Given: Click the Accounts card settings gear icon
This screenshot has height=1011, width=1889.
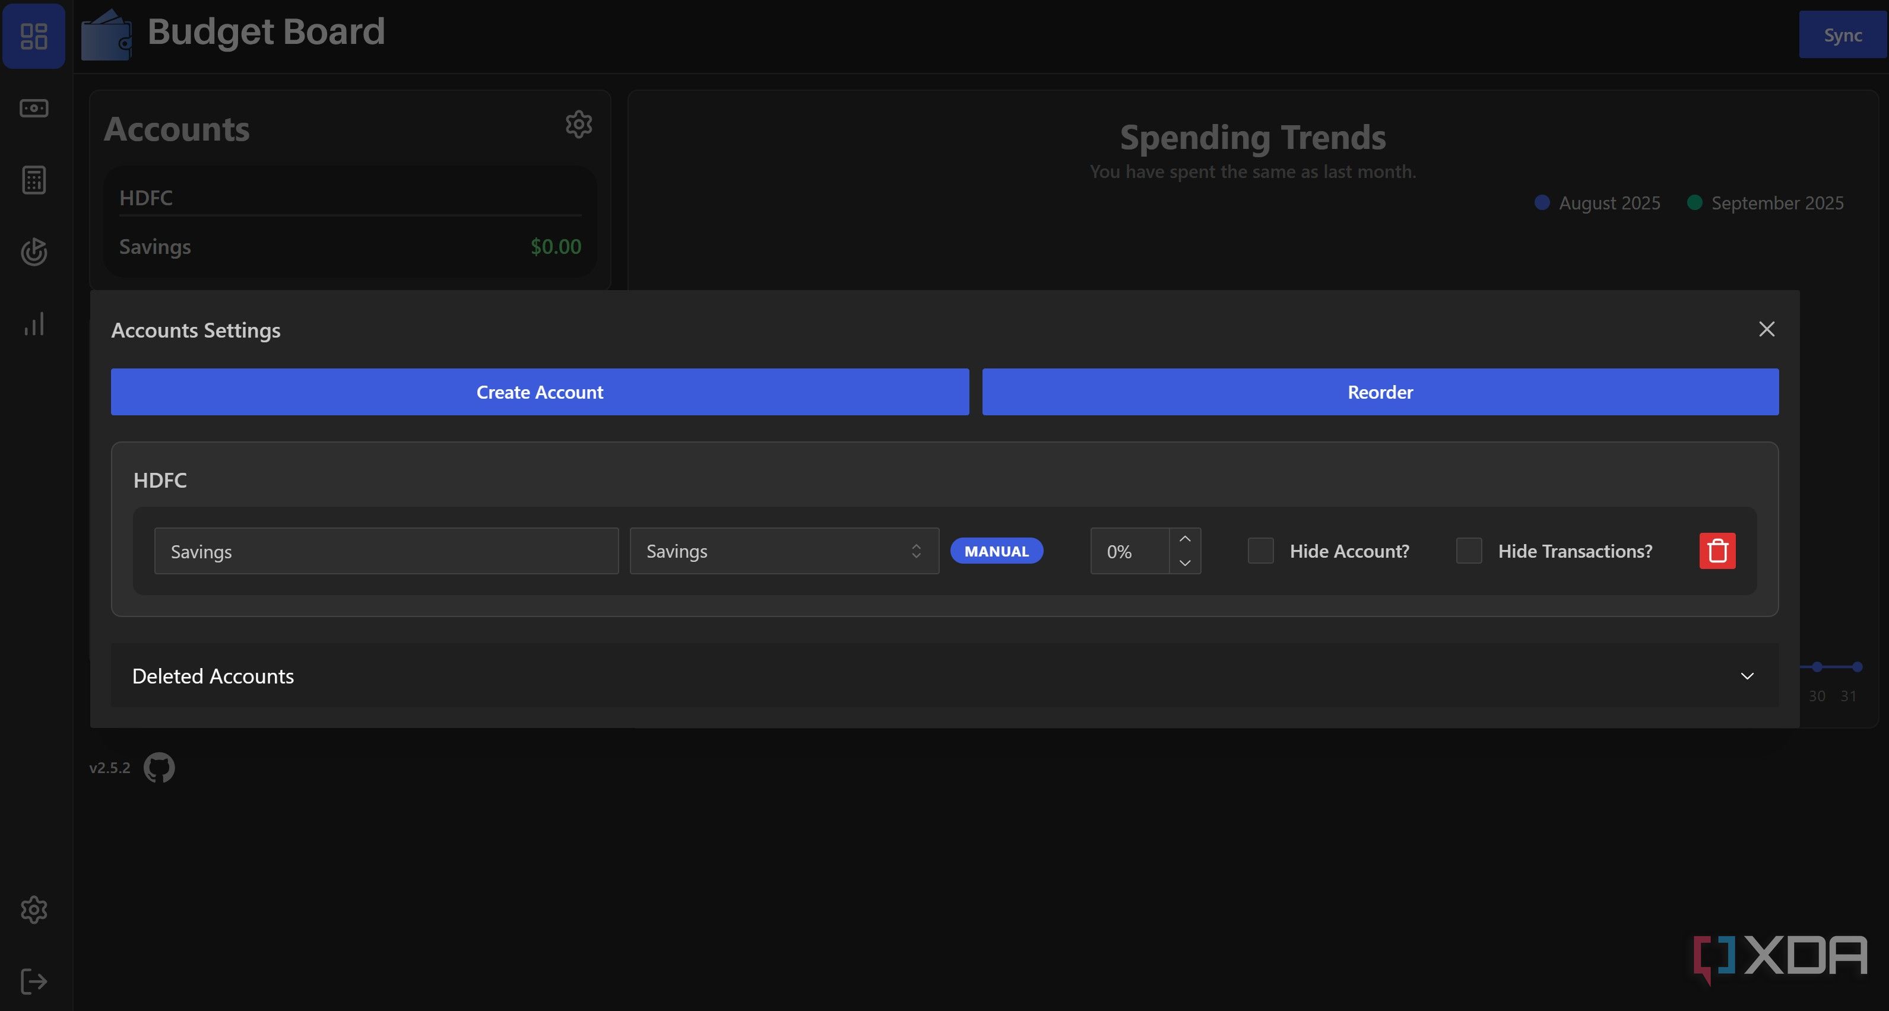Looking at the screenshot, I should (579, 124).
